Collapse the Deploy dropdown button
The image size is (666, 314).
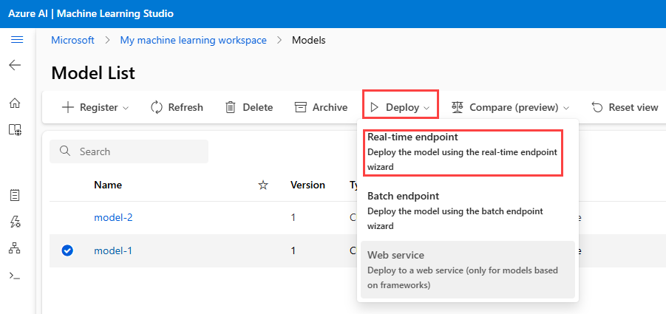400,107
